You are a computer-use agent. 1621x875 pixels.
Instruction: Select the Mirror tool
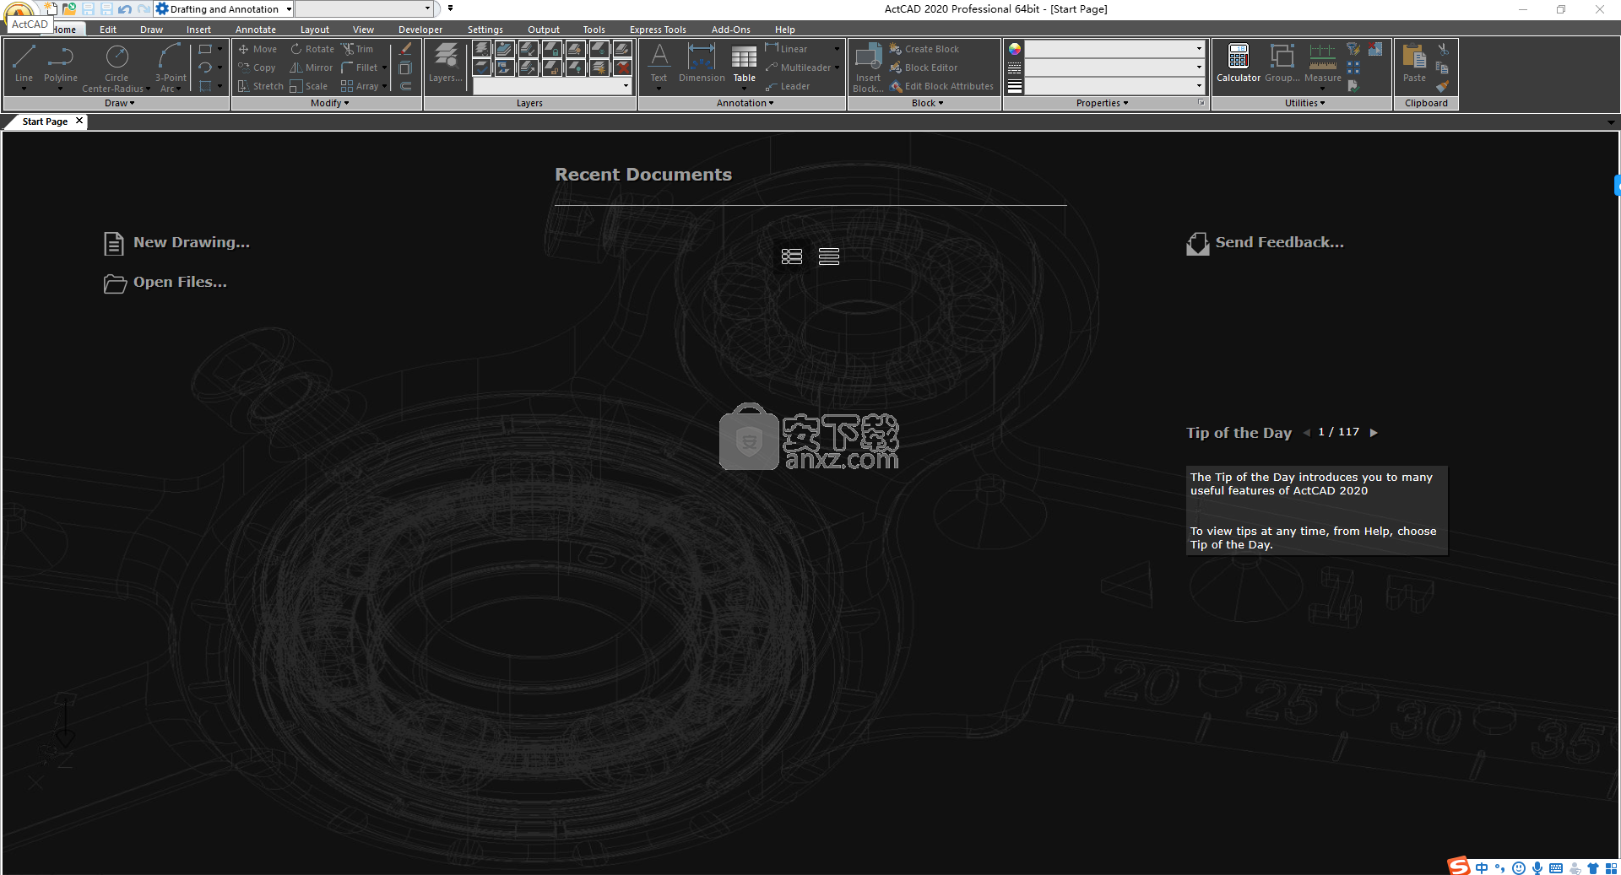tap(312, 68)
